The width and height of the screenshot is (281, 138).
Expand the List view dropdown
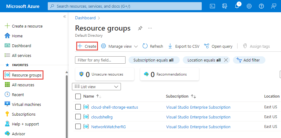coord(96,87)
